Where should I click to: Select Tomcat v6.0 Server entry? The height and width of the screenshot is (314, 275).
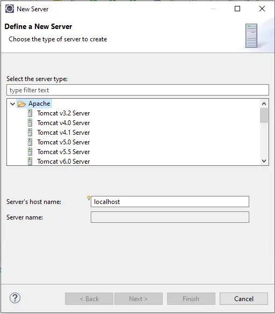[x=63, y=161]
